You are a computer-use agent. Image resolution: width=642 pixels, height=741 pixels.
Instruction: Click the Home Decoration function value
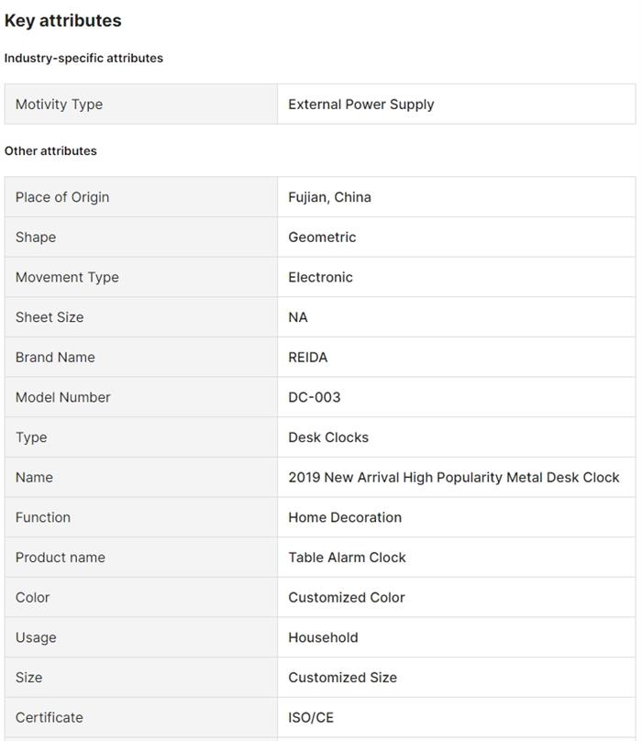[345, 517]
